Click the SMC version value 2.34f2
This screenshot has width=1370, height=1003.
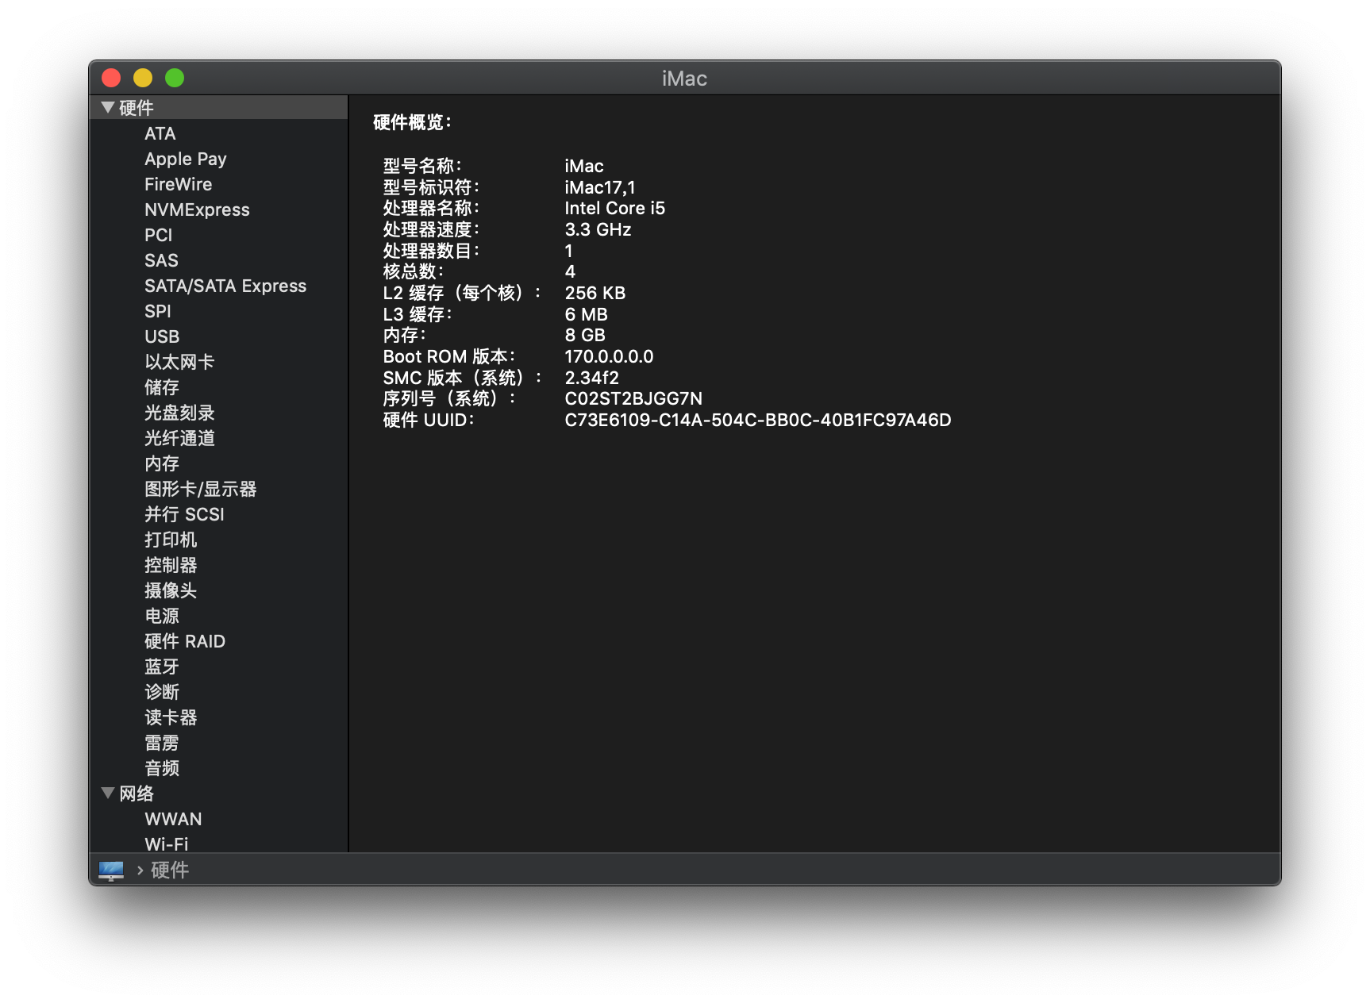[592, 378]
